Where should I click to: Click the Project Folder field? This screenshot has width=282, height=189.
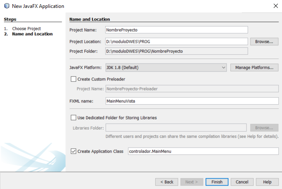click(x=176, y=51)
